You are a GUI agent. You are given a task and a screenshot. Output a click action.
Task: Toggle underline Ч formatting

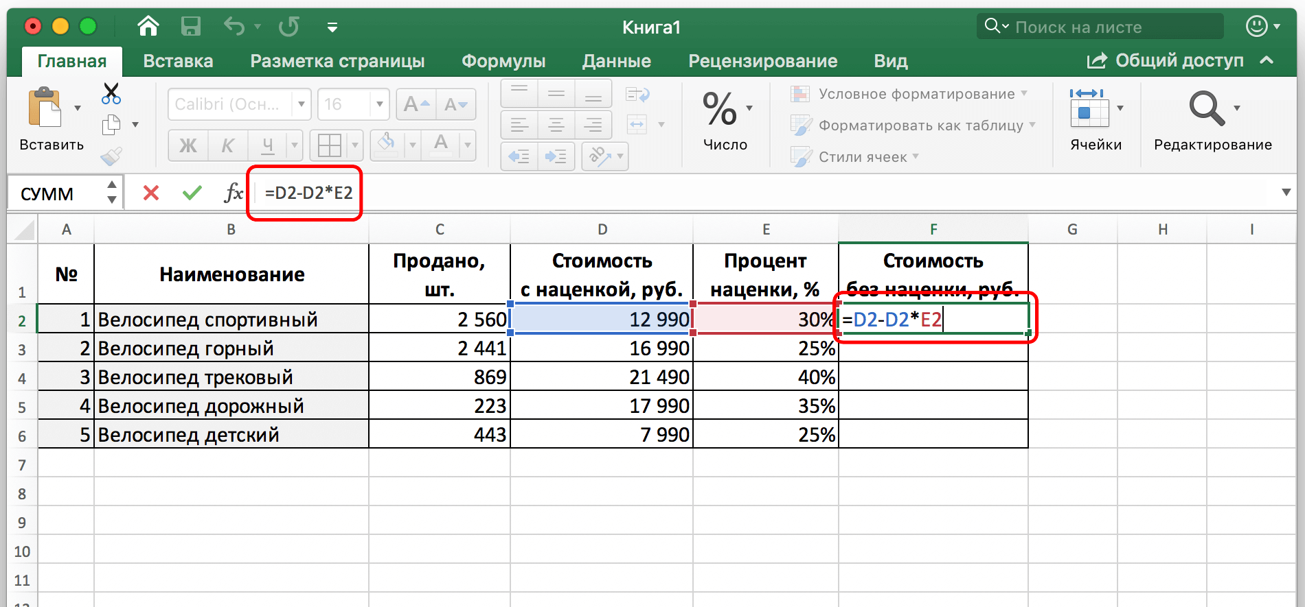tap(268, 145)
